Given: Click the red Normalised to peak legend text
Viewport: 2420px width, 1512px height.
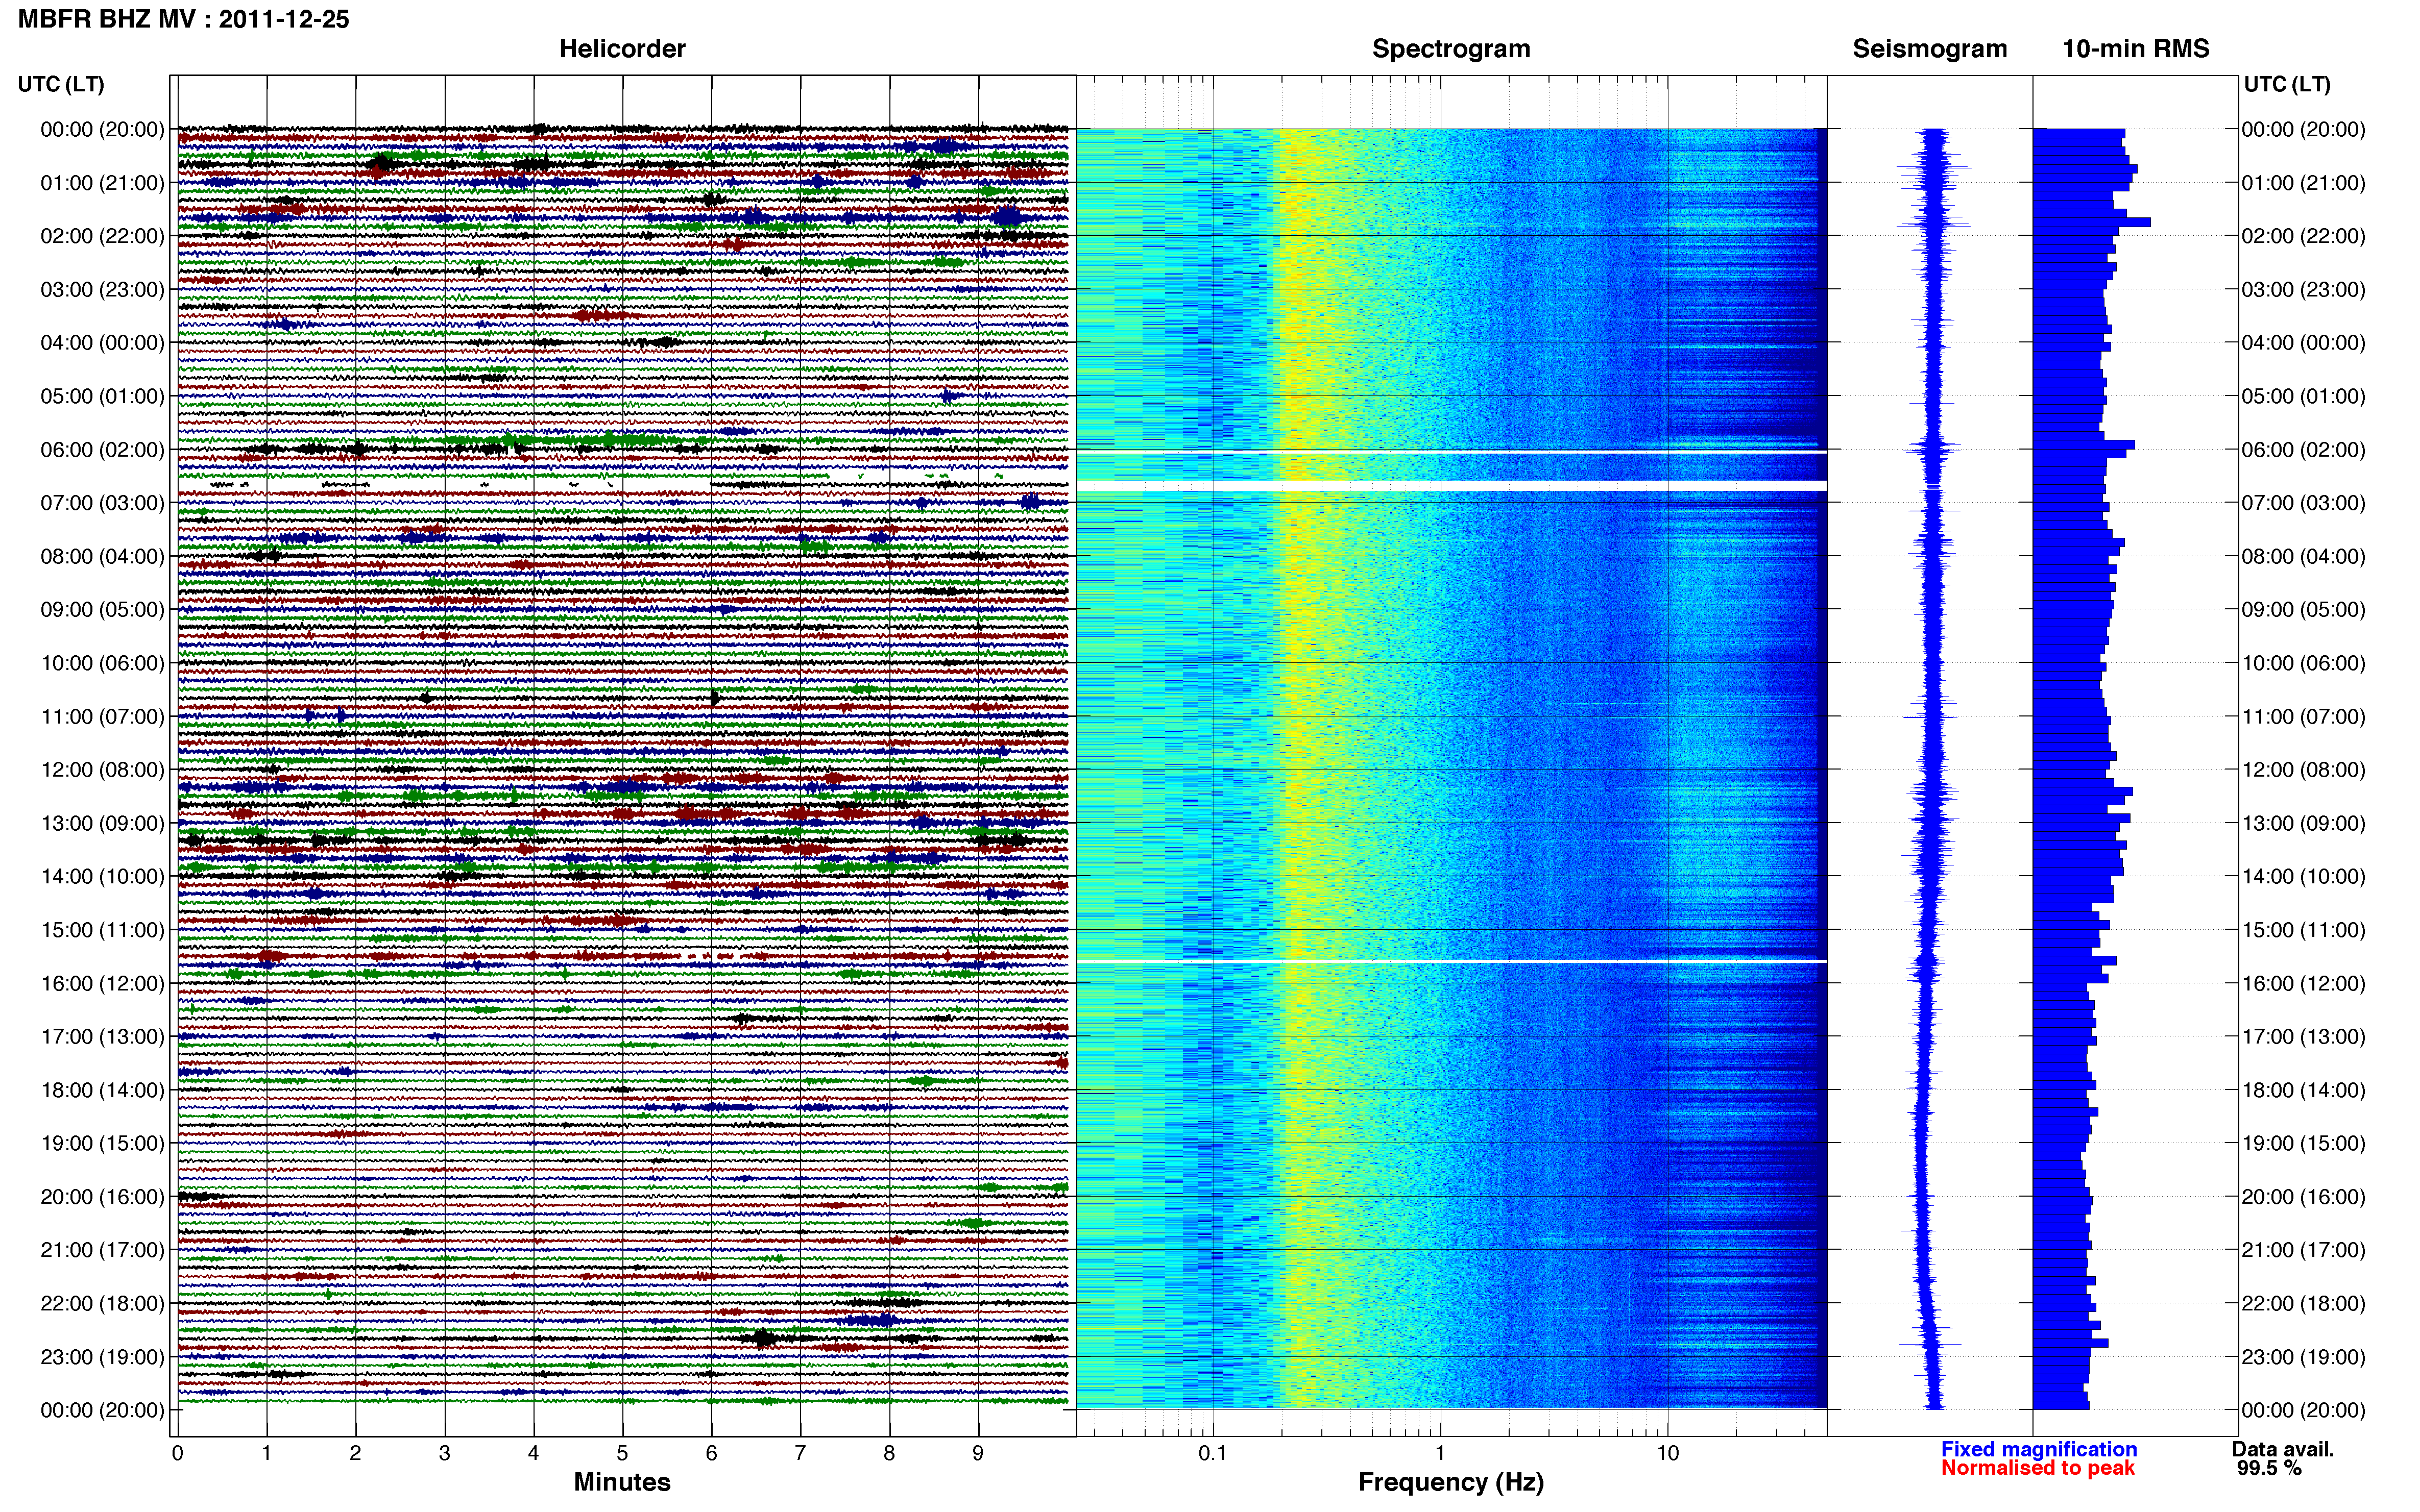Looking at the screenshot, I should coord(2038,1468).
